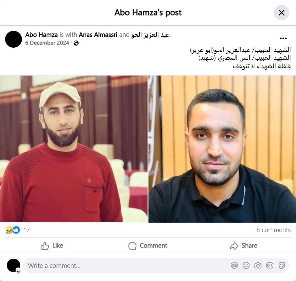Click the sad reaction emoji icon

pyautogui.click(x=9, y=230)
